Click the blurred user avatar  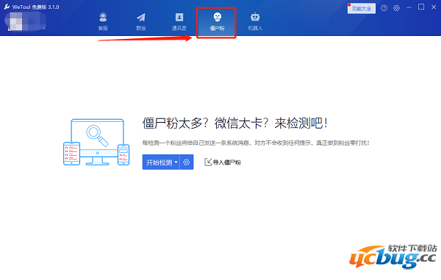tap(15, 22)
